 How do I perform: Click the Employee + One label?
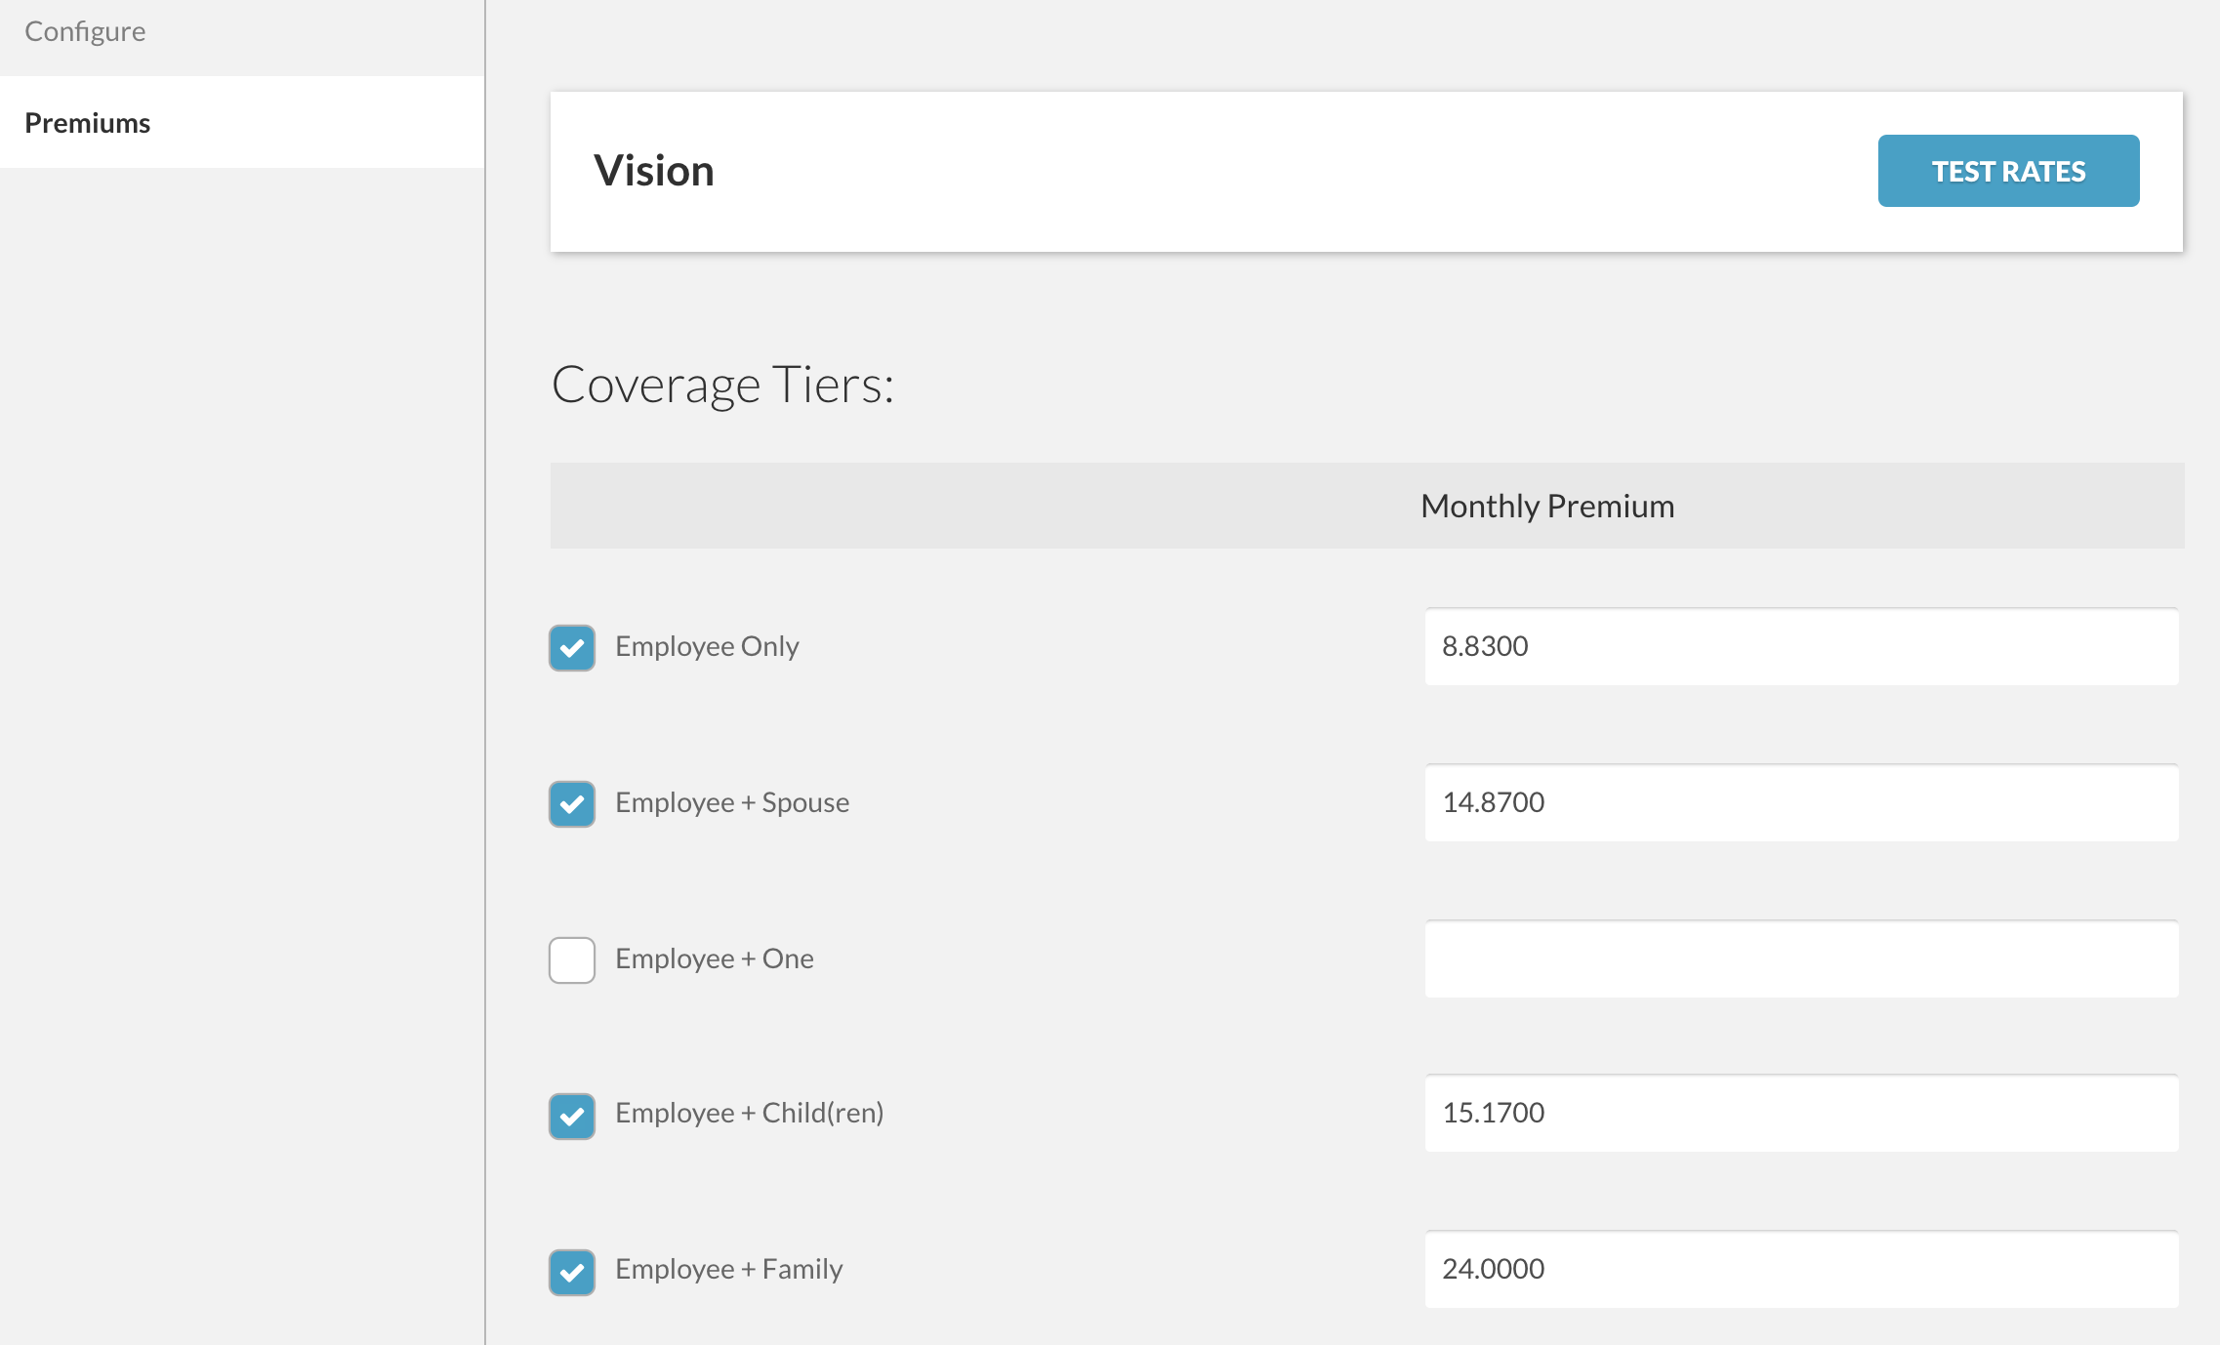(x=715, y=958)
